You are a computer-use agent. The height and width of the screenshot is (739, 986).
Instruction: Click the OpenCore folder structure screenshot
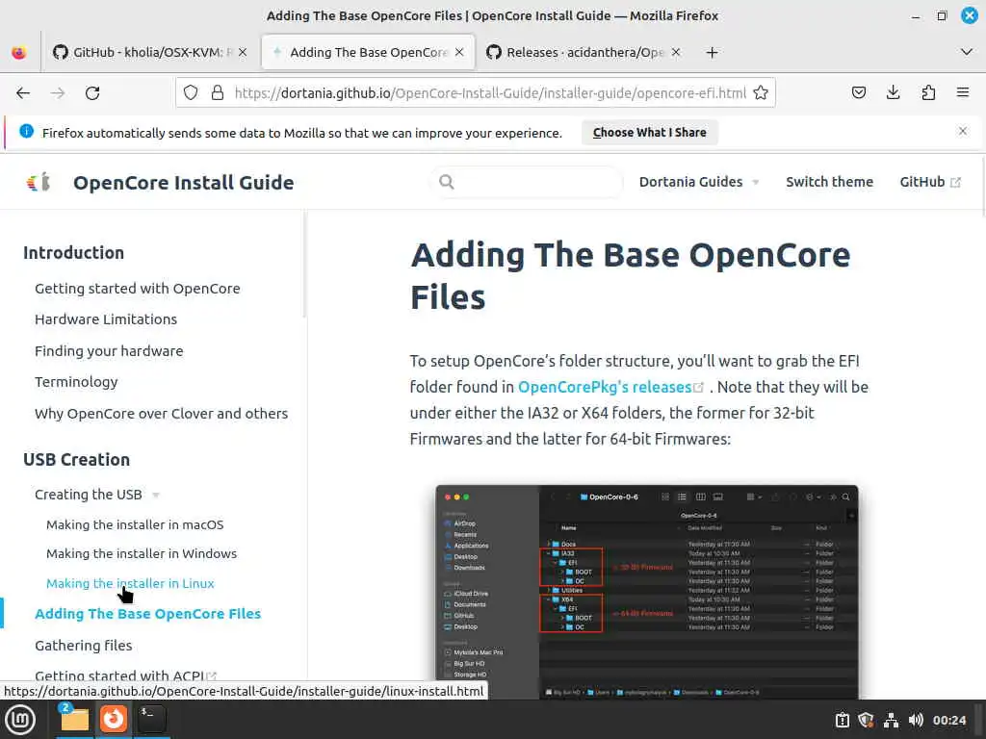click(x=647, y=592)
